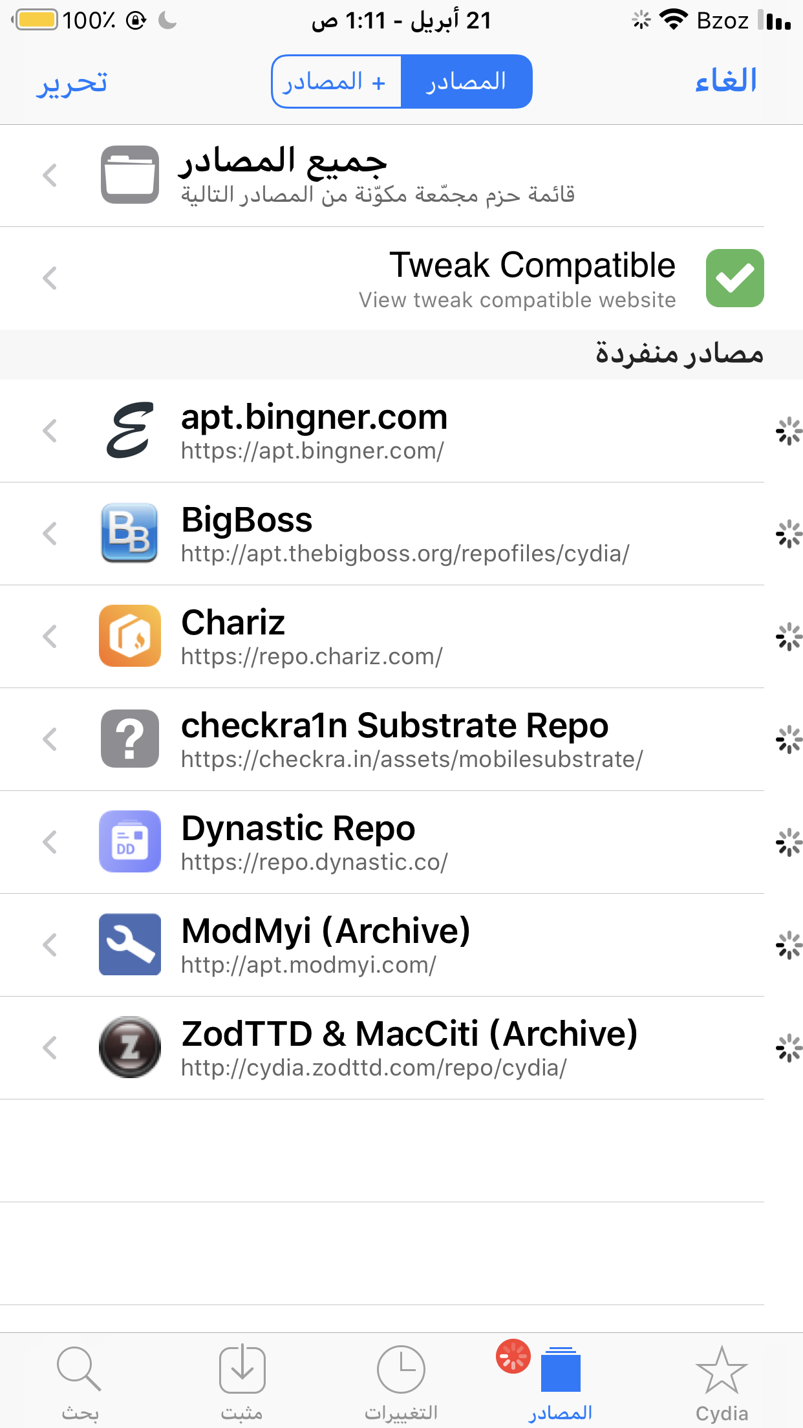The width and height of the screenshot is (803, 1428).
Task: Open the Dynastic Repo icon
Action: (130, 841)
